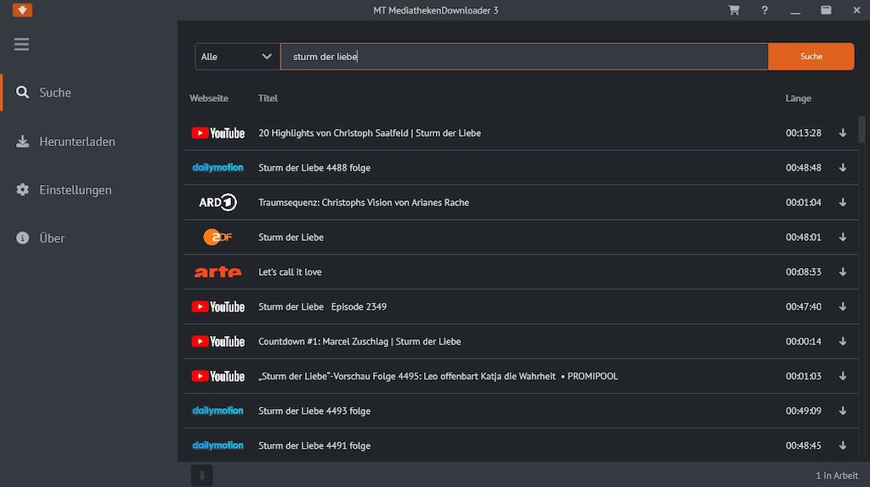Viewport: 870px width, 487px height.
Task: Open the hamburger menu in sidebar
Action: (21, 44)
